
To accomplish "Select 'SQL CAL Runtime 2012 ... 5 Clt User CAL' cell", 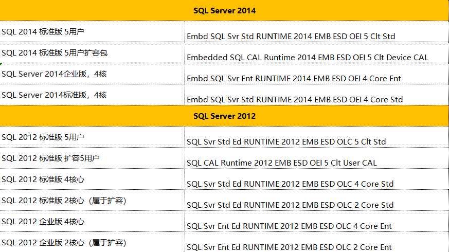I will click(x=317, y=158).
